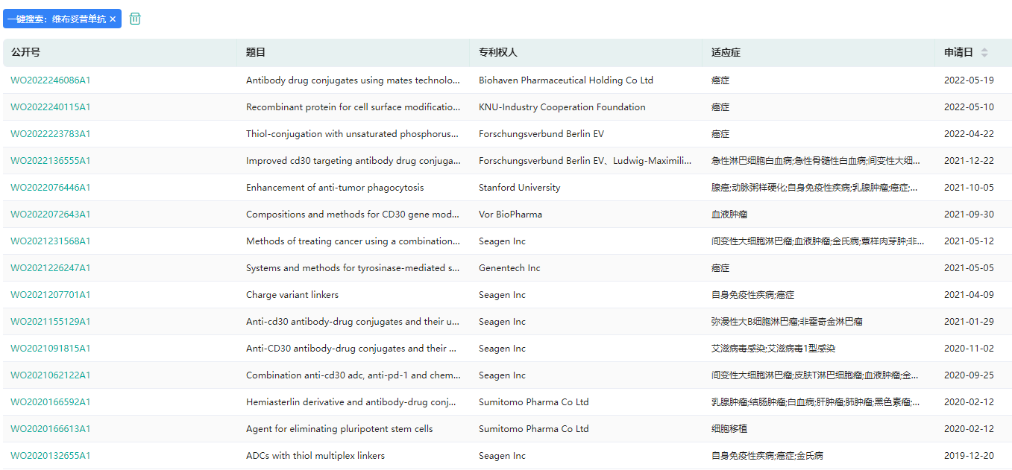The height and width of the screenshot is (470, 1012).
Task: Select title 'Compositions and methods for CD30 gene mod...'
Action: coord(353,215)
